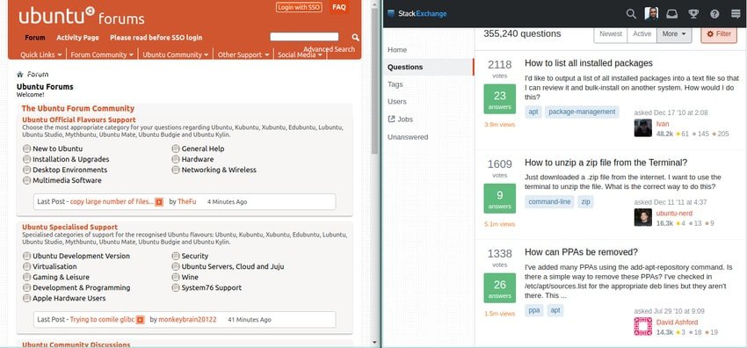Open the More sorting dropdown
747x348 pixels.
pos(674,33)
